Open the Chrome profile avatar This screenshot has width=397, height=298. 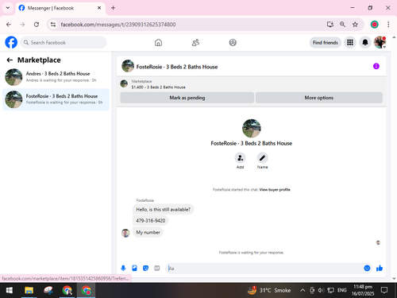click(x=374, y=25)
